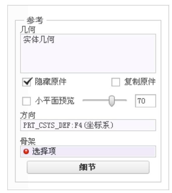
Task: Click the 参考 group heading
Action: [x=35, y=20]
